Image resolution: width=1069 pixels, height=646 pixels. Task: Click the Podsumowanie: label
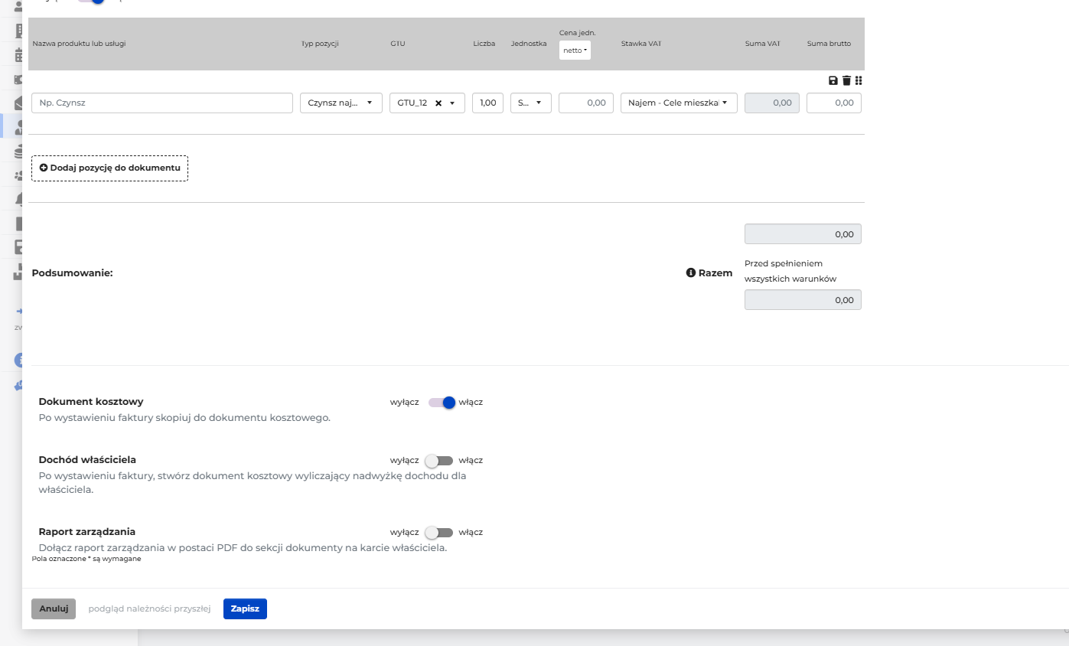tap(72, 273)
